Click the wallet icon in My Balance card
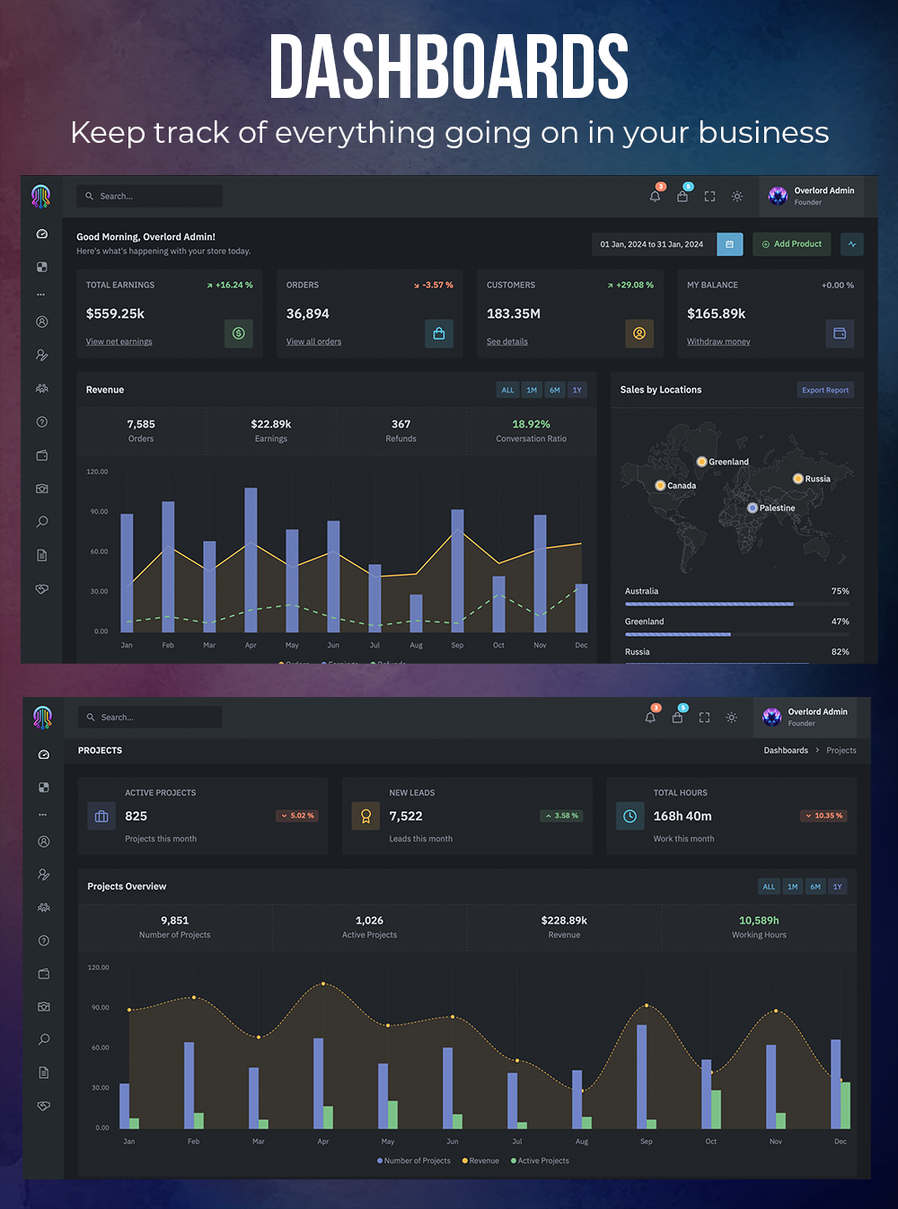 (x=840, y=333)
